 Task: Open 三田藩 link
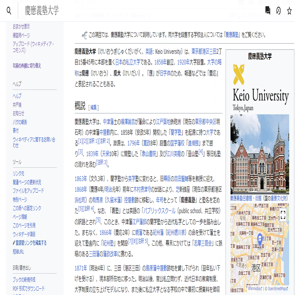point(94,254)
